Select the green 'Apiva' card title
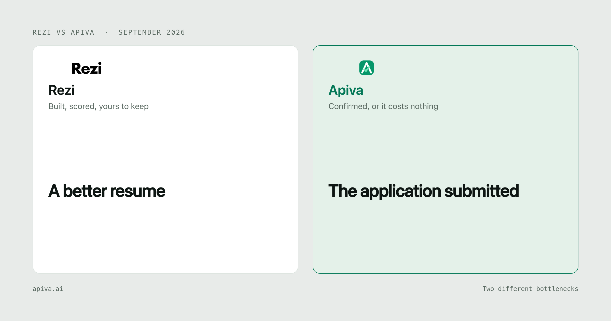The image size is (611, 321). click(346, 90)
